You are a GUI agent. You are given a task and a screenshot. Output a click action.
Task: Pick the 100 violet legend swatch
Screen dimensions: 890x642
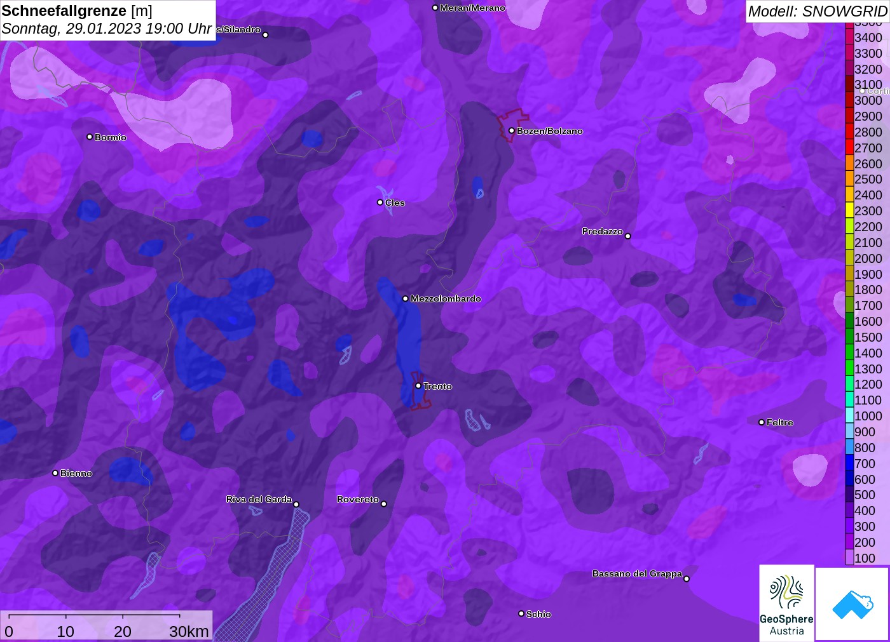(849, 558)
